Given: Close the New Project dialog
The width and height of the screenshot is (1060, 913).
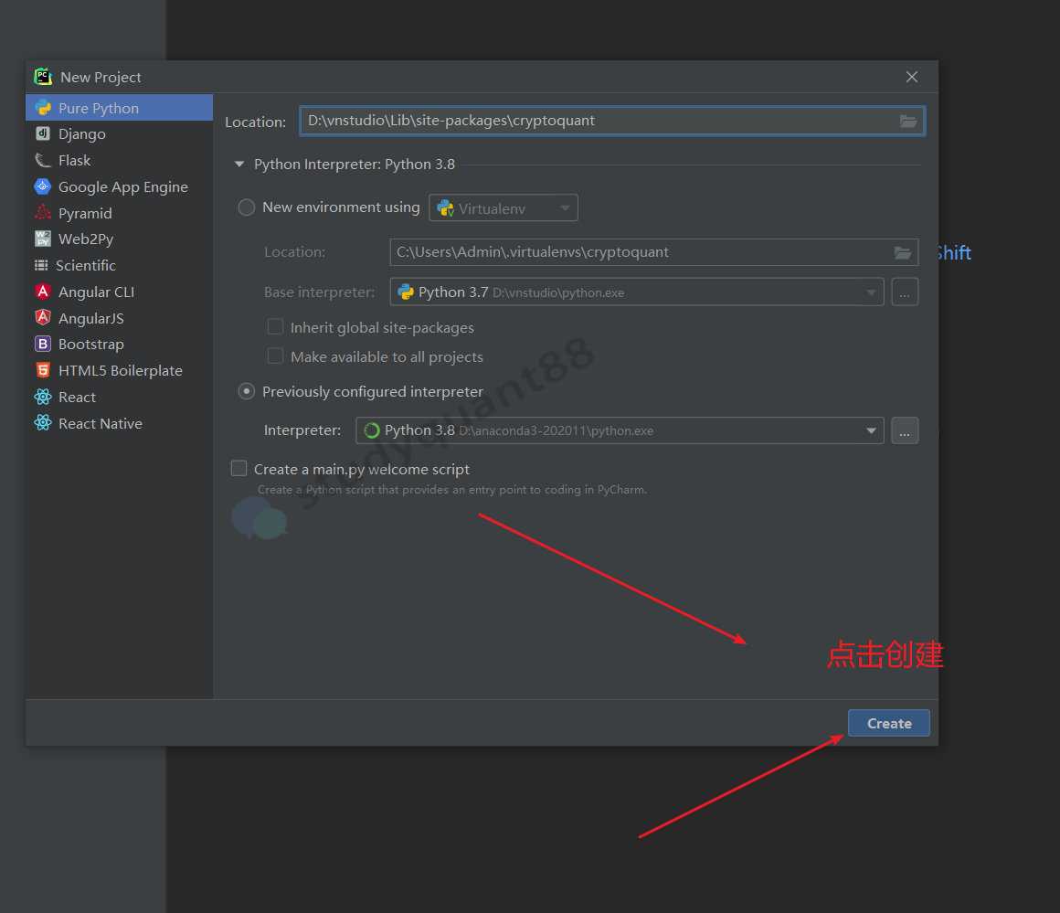Looking at the screenshot, I should point(911,77).
